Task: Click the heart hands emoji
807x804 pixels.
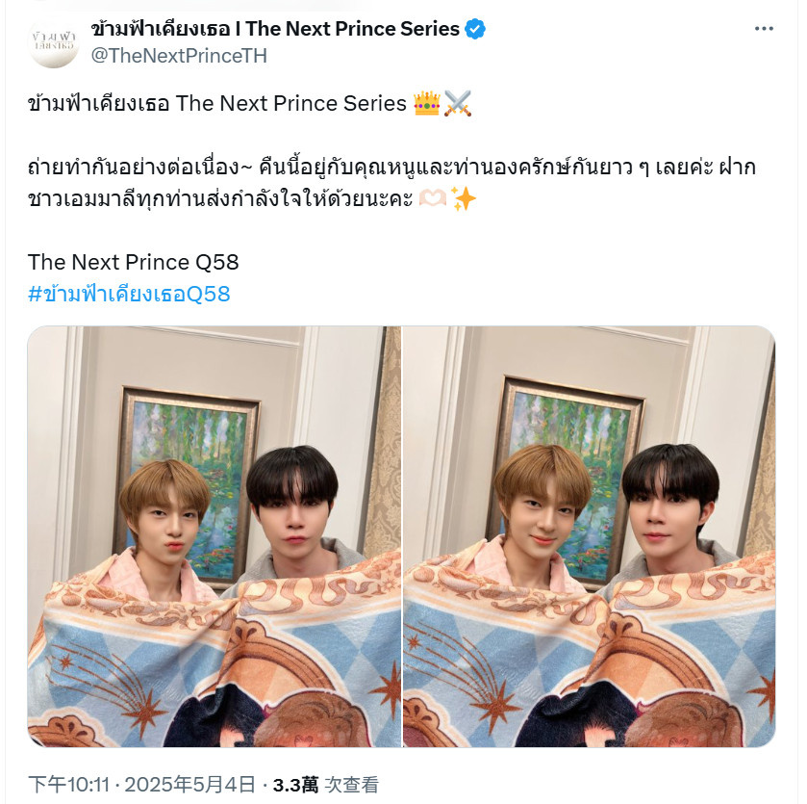Action: [432, 198]
